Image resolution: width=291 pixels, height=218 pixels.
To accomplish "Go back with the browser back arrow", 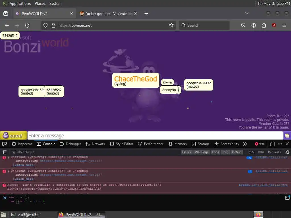I will click(7, 25).
